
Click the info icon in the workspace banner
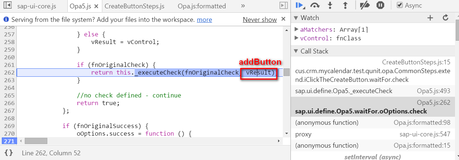(6, 20)
